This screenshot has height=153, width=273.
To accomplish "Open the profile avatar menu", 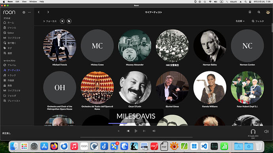I will tap(268, 12).
